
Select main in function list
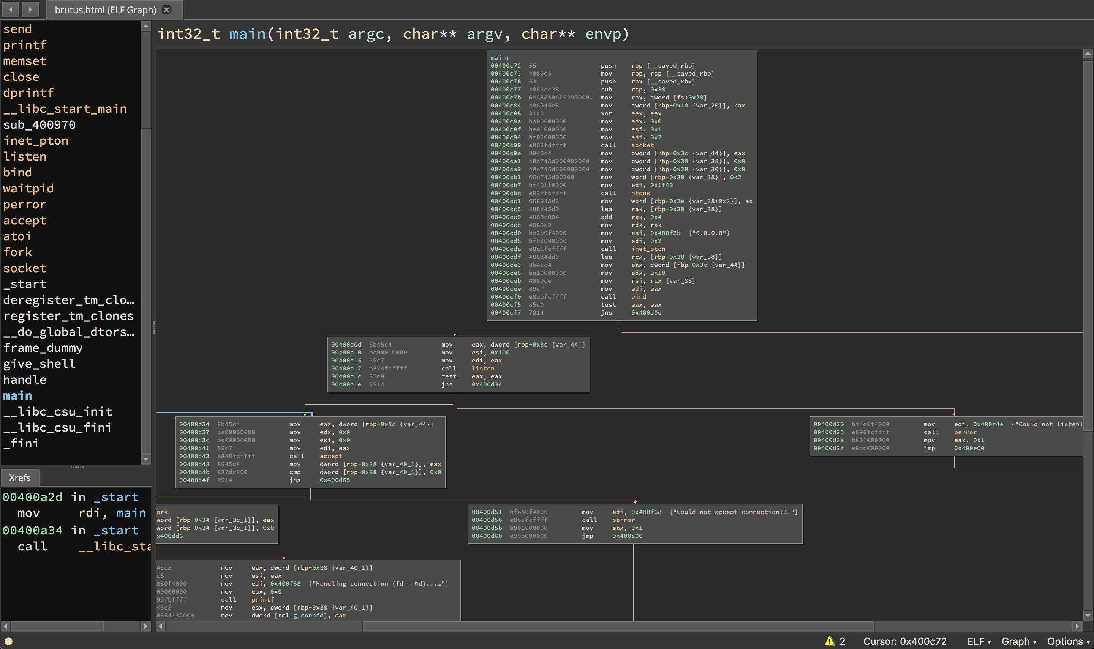tap(17, 396)
